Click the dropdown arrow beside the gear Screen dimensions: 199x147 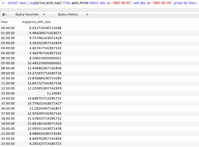(7, 14)
